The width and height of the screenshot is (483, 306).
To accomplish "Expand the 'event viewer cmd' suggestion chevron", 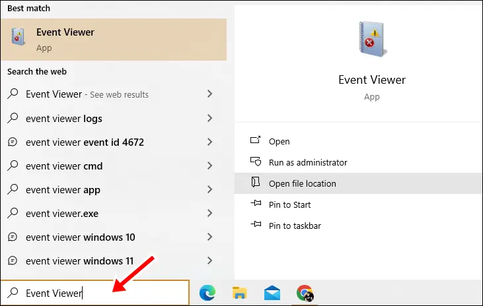I will coord(210,166).
